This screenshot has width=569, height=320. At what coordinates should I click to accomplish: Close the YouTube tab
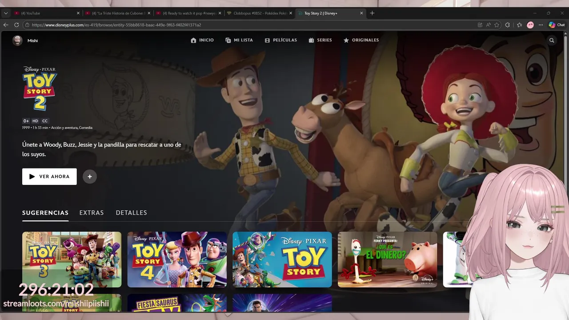coord(78,13)
